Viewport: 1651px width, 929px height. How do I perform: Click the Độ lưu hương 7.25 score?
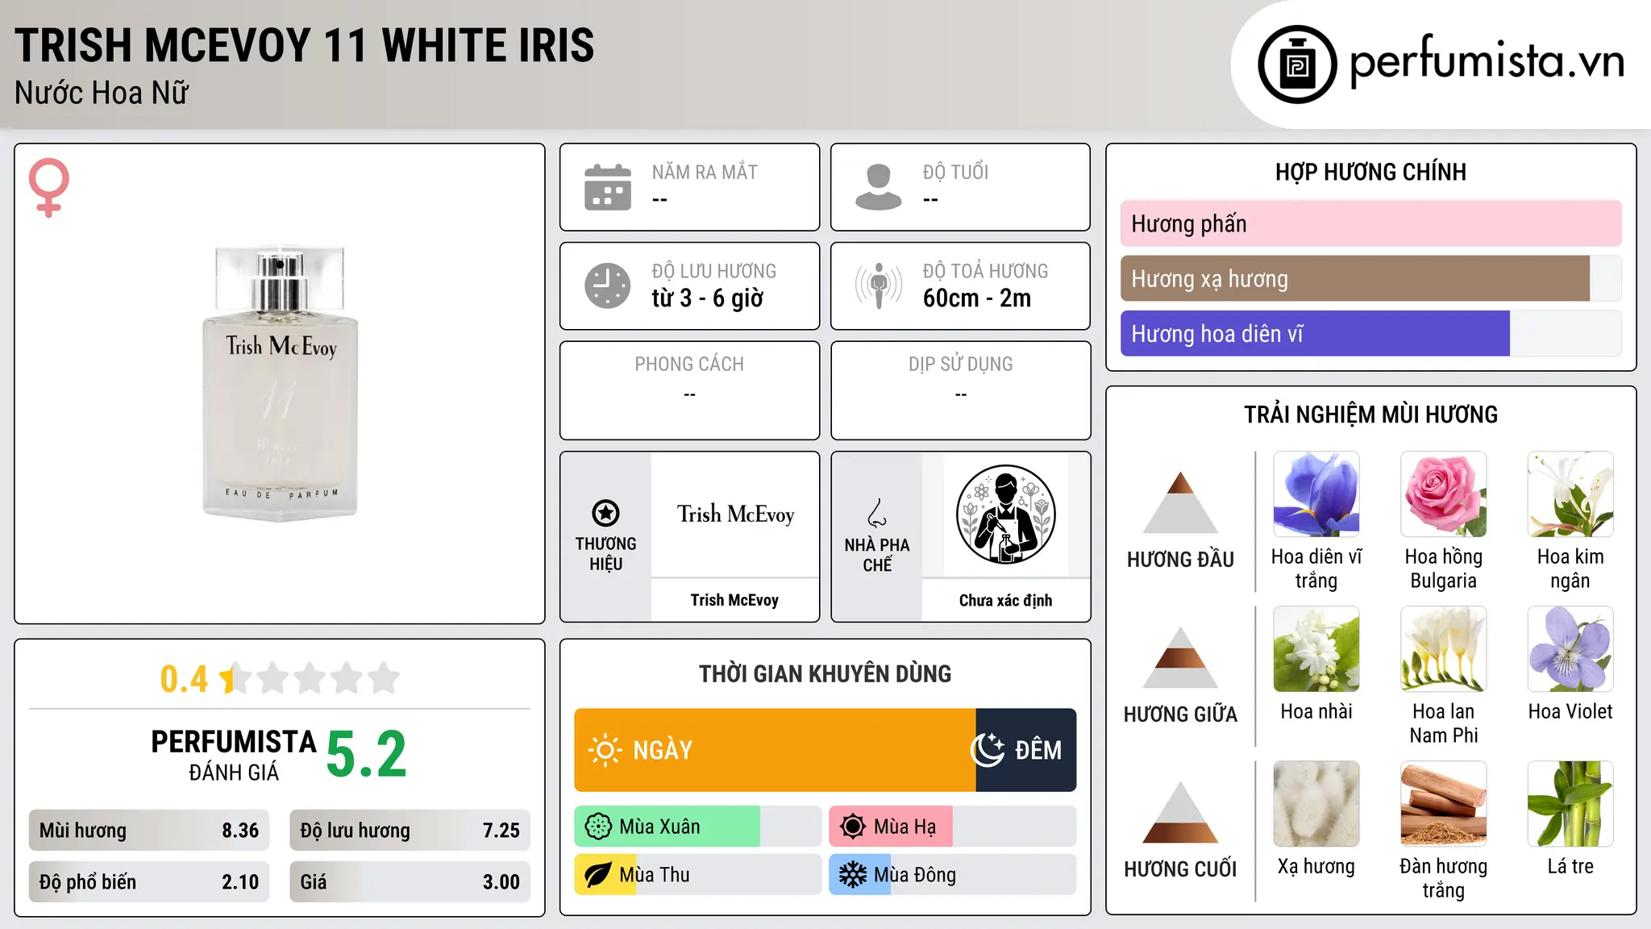410,831
